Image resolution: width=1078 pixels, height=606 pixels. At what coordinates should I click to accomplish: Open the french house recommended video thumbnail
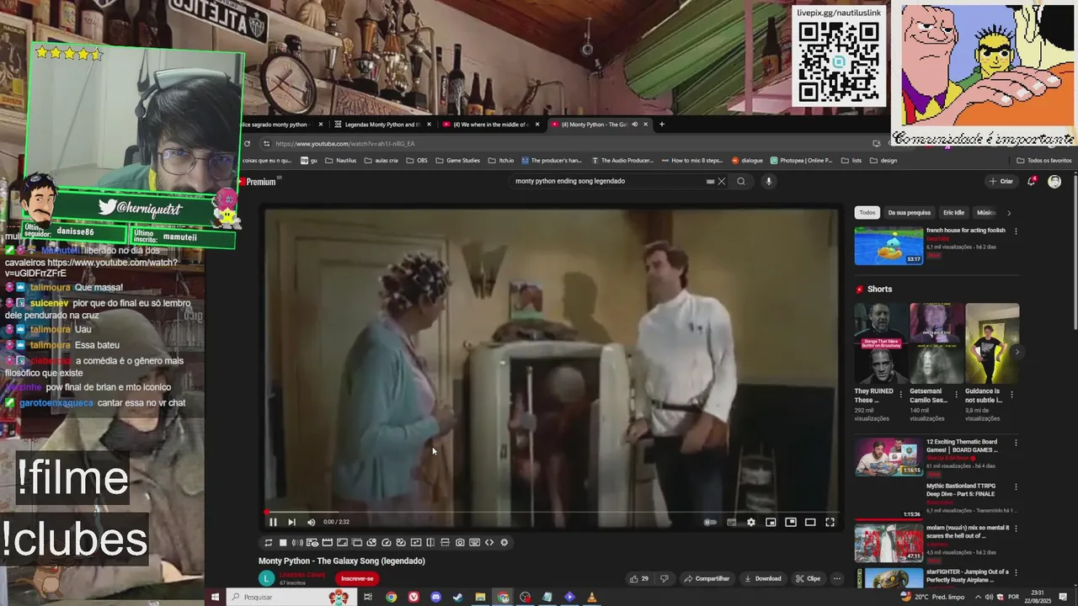click(x=889, y=246)
